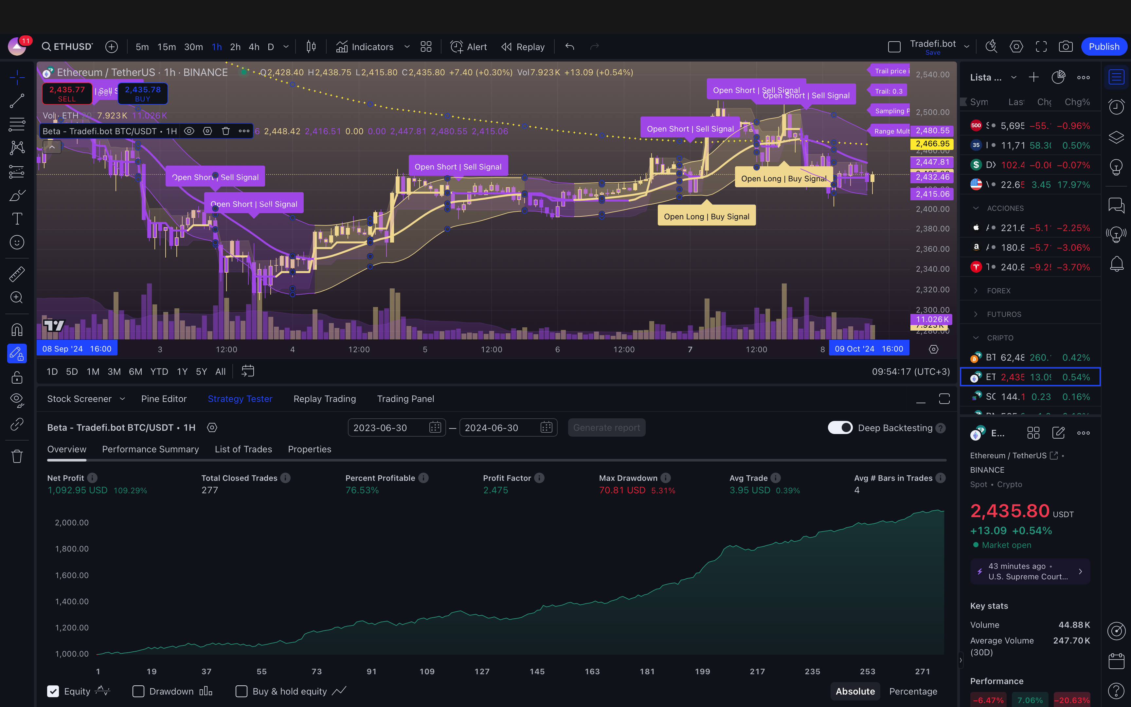The width and height of the screenshot is (1131, 707).
Task: Click the Measure ruler tool
Action: pos(17,274)
